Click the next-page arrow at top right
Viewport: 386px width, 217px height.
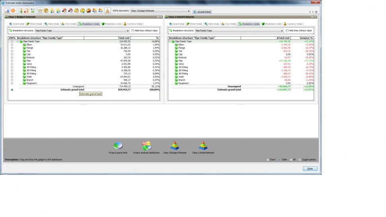point(313,12)
